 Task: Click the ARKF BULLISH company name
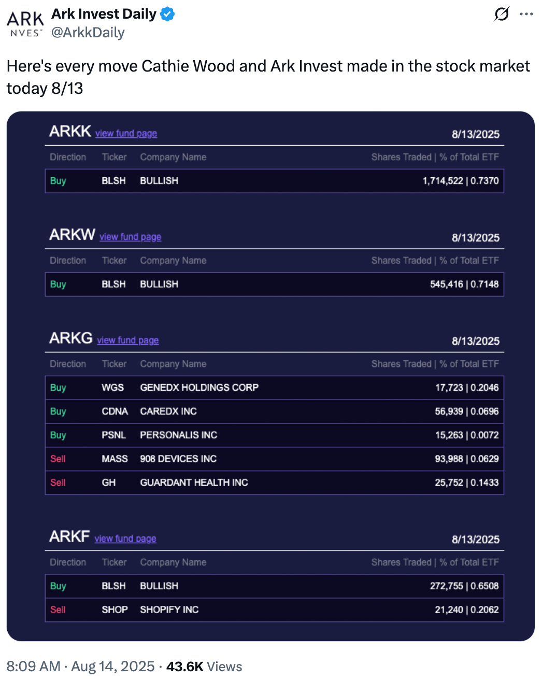(x=159, y=586)
